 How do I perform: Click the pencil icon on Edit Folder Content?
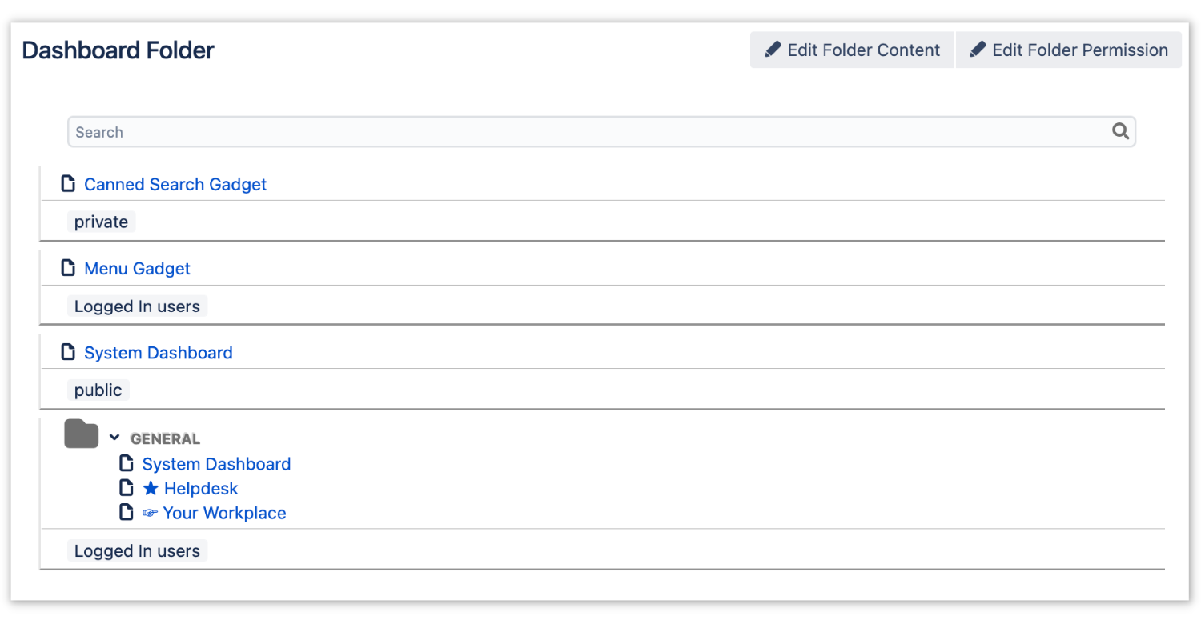773,49
